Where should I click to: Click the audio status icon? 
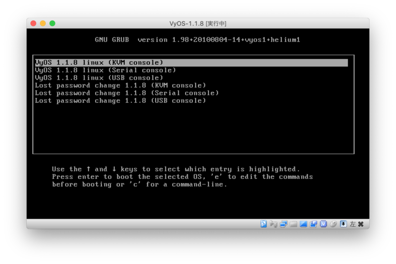coord(273,223)
